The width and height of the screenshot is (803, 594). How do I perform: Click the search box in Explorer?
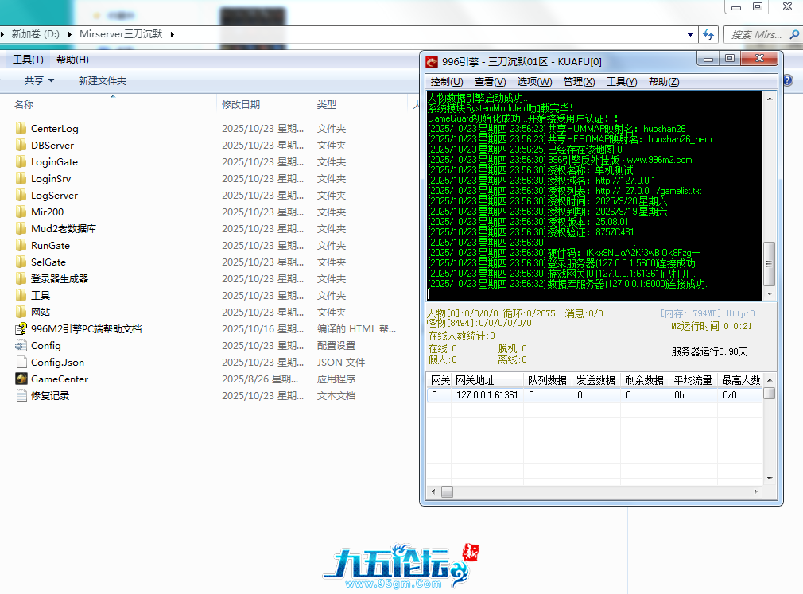coord(755,34)
